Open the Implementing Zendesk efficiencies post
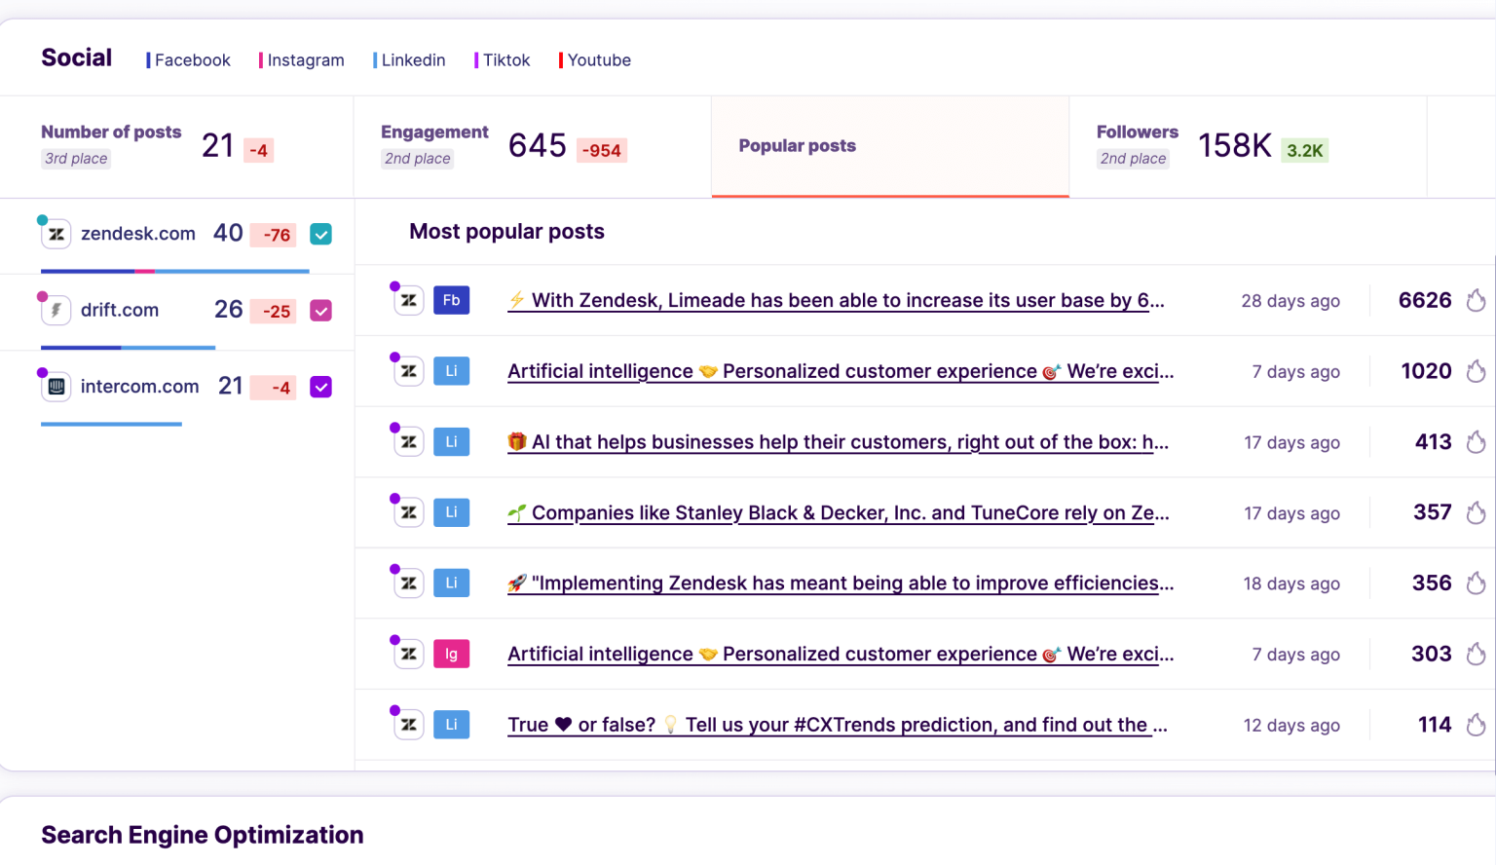Screen dimensions: 1496x865 [840, 583]
